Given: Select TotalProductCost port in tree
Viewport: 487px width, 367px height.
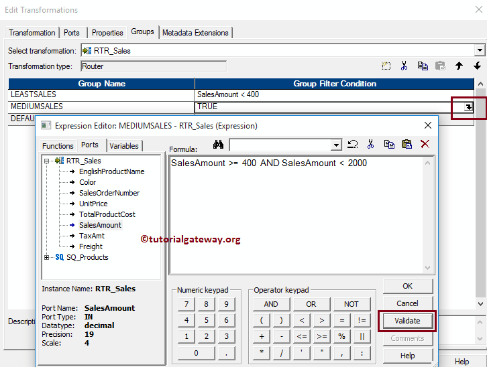Looking at the screenshot, I should coord(107,214).
